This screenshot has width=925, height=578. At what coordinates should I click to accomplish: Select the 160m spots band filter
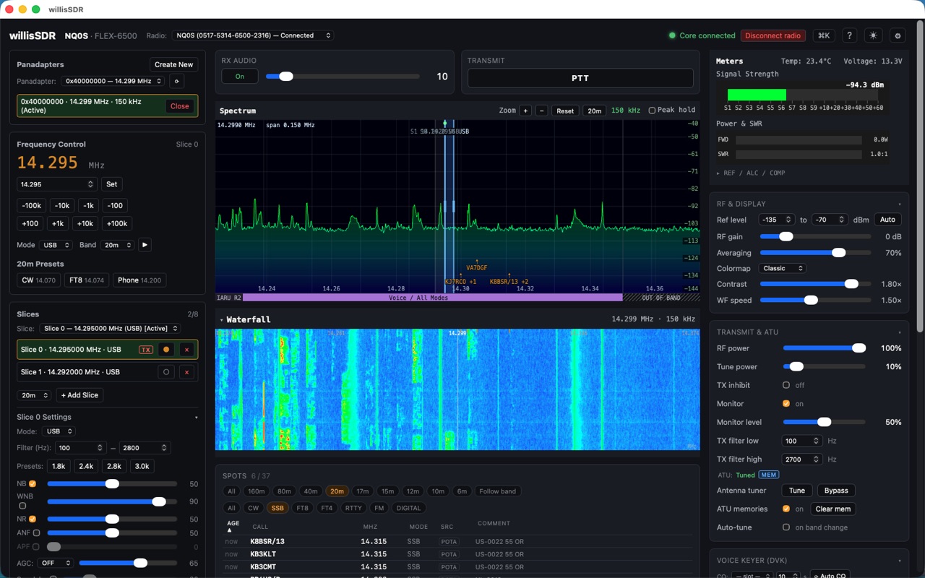(x=256, y=491)
